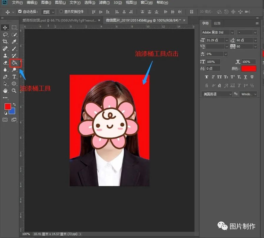The height and width of the screenshot is (238, 264).
Task: Enable the 显示变换控件 checkbox
Action: [61, 12]
